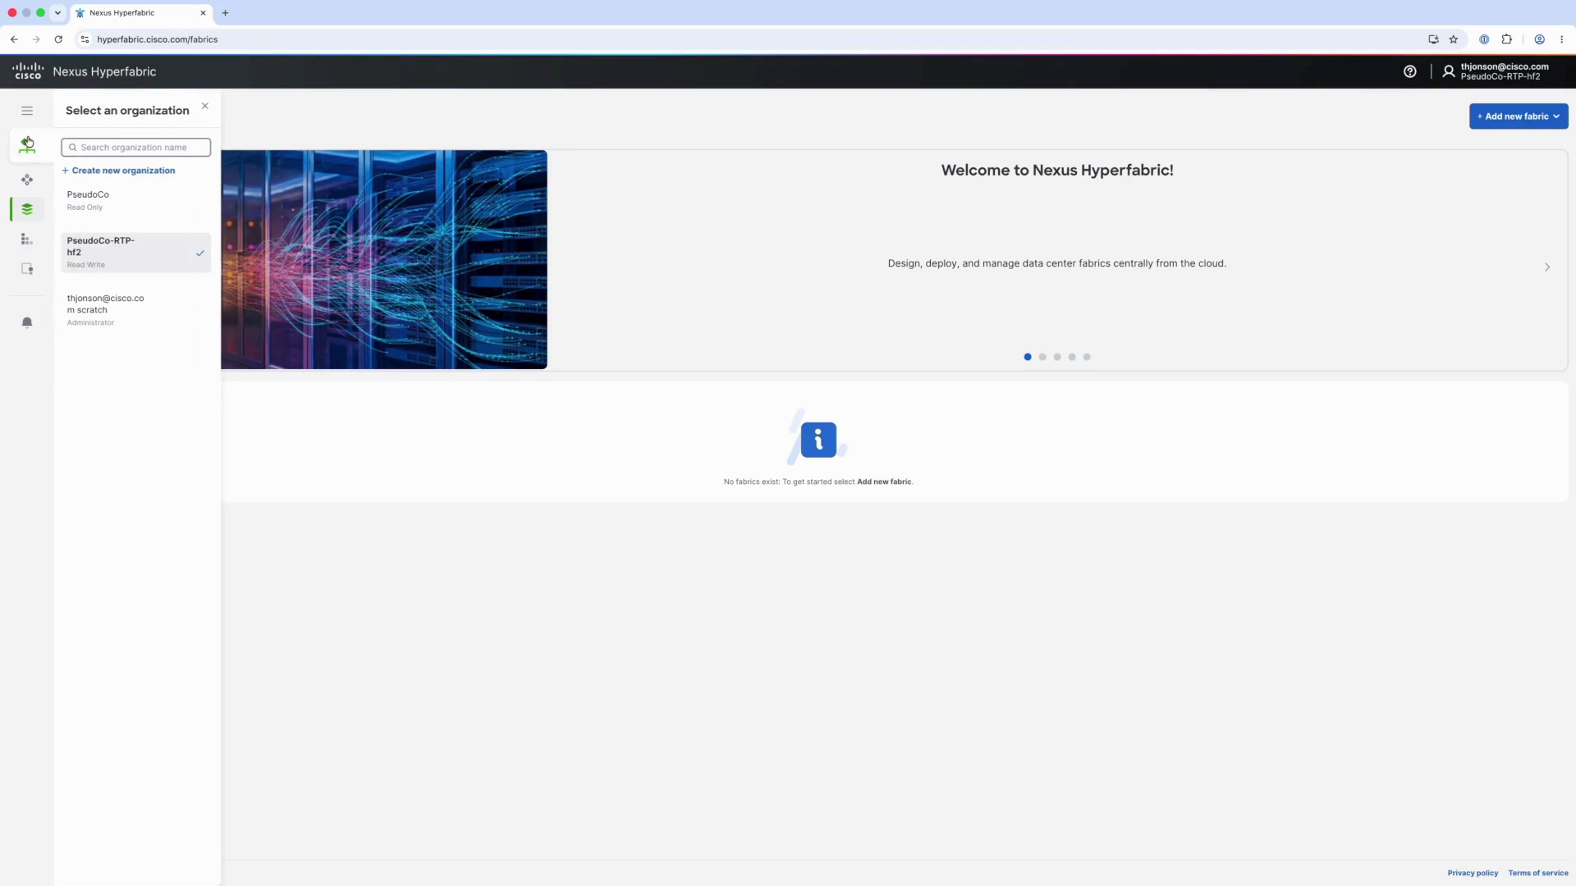Advance the welcome carousel with right chevron
This screenshot has height=886, width=1576.
[1547, 267]
